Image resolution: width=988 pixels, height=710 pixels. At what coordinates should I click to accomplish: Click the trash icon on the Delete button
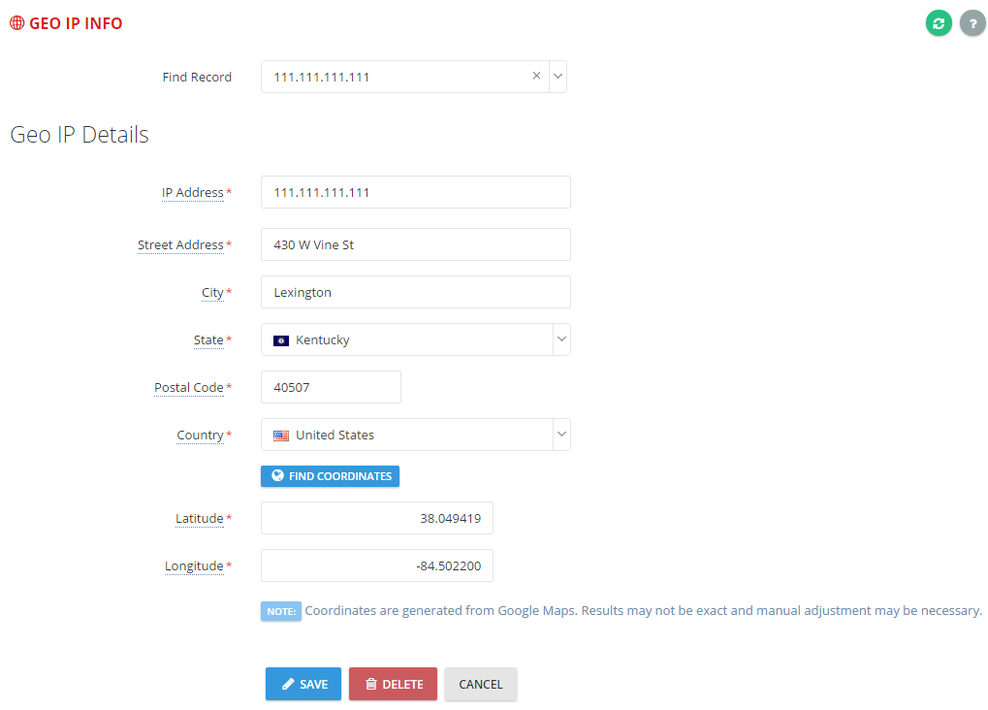(371, 684)
